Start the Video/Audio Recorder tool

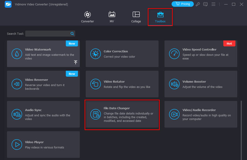click(x=201, y=114)
